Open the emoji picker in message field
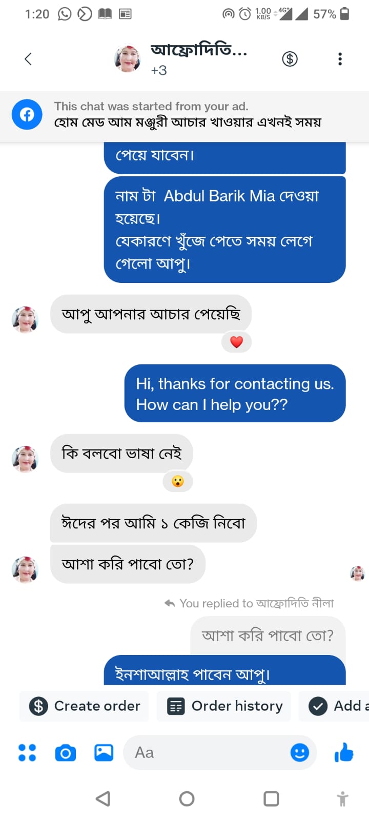The width and height of the screenshot is (369, 820). (x=300, y=753)
